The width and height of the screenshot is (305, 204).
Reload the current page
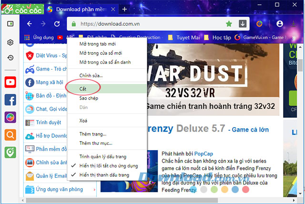(57, 24)
